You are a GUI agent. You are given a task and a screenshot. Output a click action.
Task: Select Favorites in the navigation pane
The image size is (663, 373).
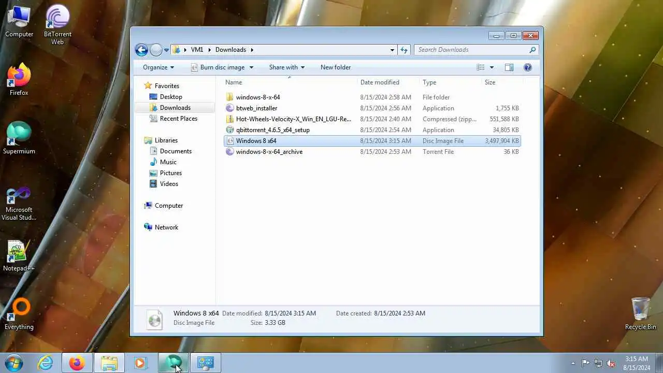tap(167, 86)
